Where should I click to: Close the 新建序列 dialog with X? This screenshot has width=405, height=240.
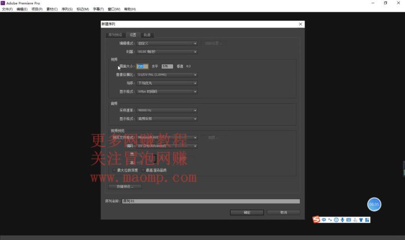point(300,24)
